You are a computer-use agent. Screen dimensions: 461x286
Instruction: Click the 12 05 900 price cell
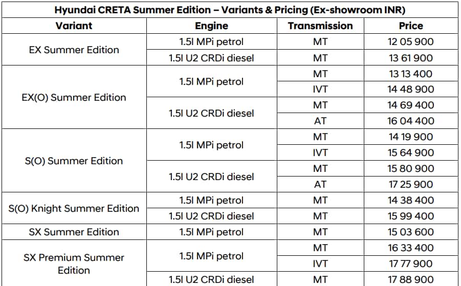pos(411,42)
